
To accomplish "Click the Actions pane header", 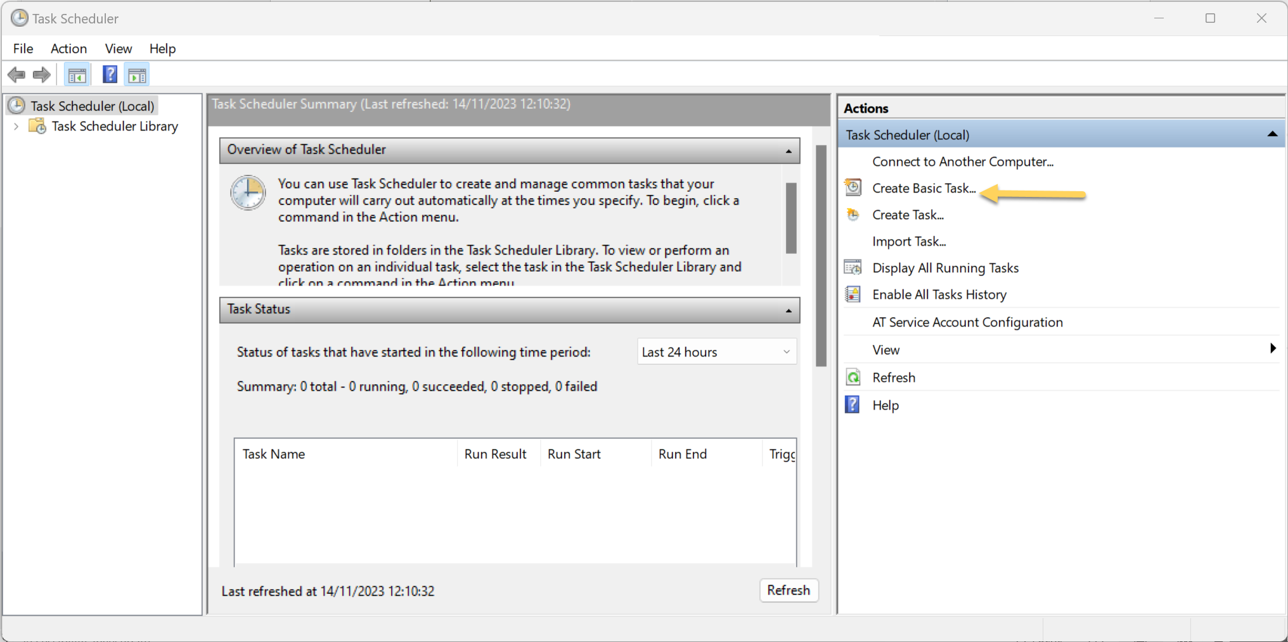I will tap(1061, 108).
